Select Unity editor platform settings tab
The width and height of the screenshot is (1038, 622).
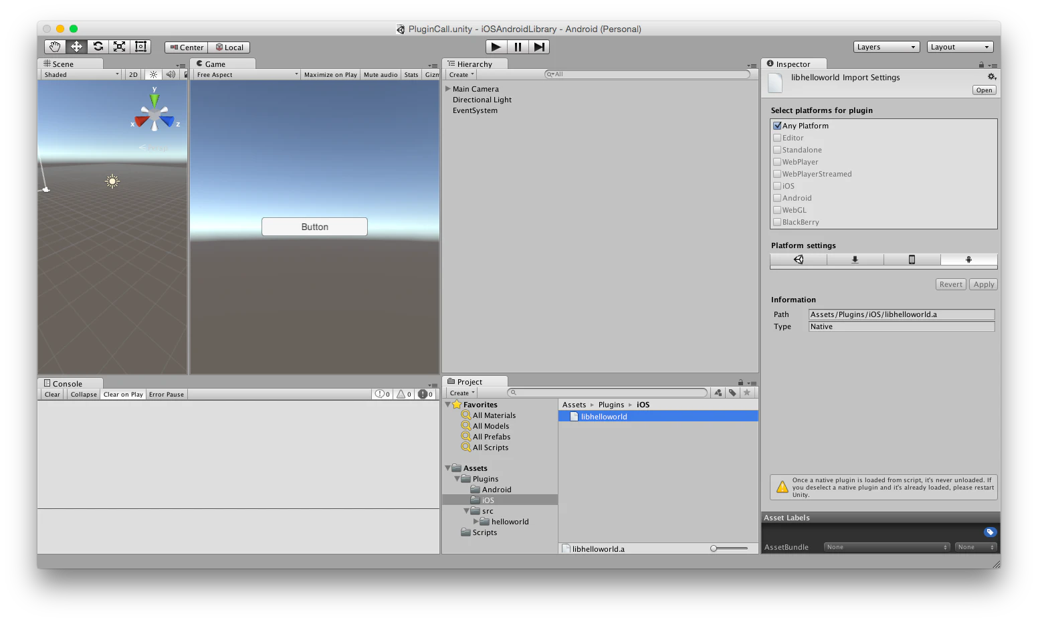pos(799,260)
